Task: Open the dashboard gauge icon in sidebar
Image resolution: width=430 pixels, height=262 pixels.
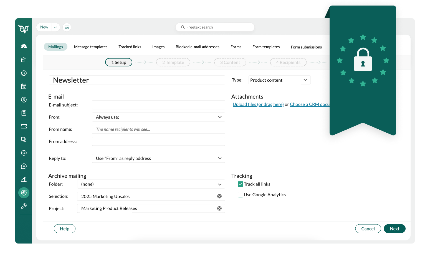Action: point(24,46)
